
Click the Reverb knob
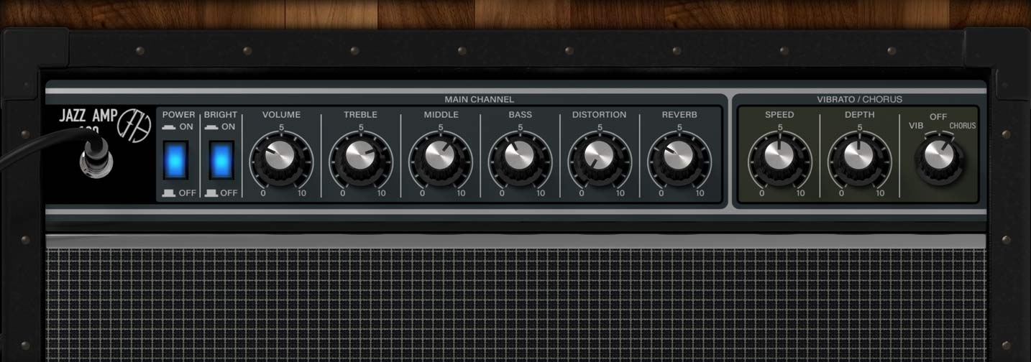[x=679, y=156]
